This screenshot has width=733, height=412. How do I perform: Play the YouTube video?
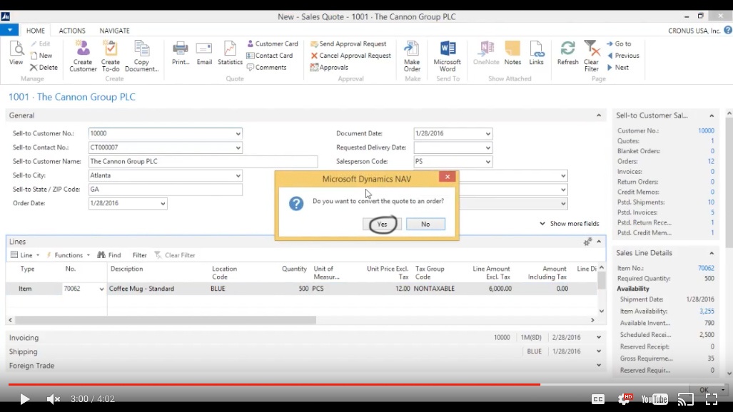click(x=24, y=399)
